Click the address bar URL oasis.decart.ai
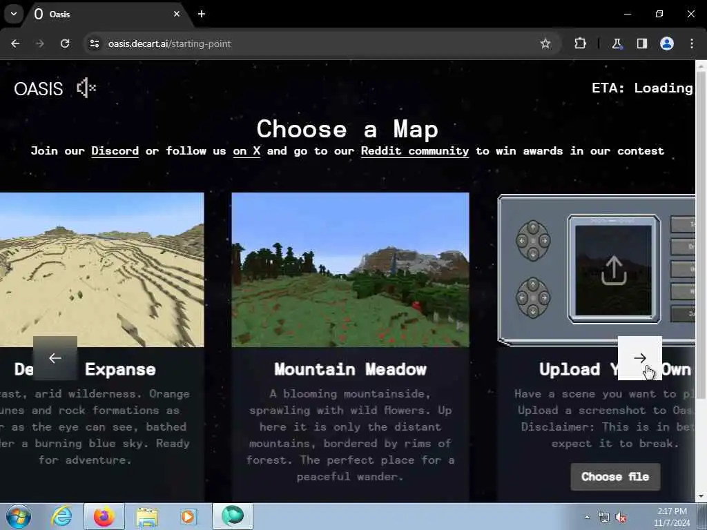Viewport: 707px width, 530px height. tap(170, 43)
